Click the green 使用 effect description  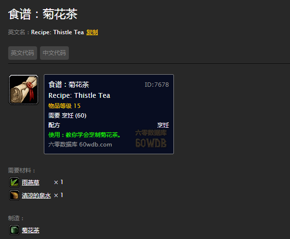click(x=84, y=134)
